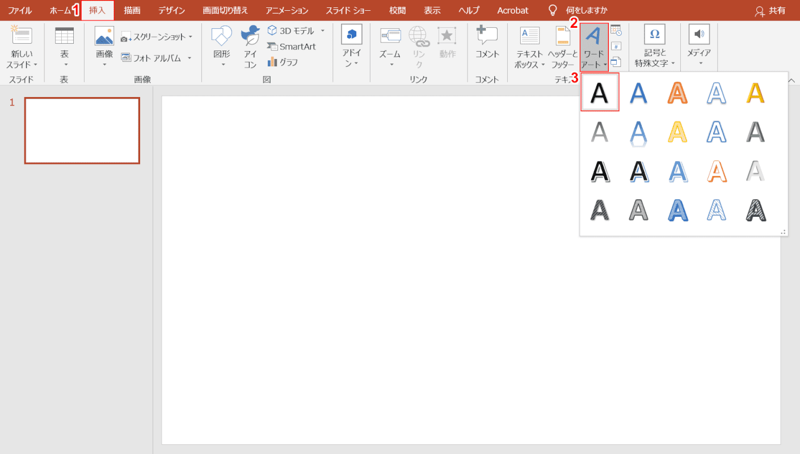Open the ファイル tab
Image resolution: width=800 pixels, height=454 pixels.
20,10
